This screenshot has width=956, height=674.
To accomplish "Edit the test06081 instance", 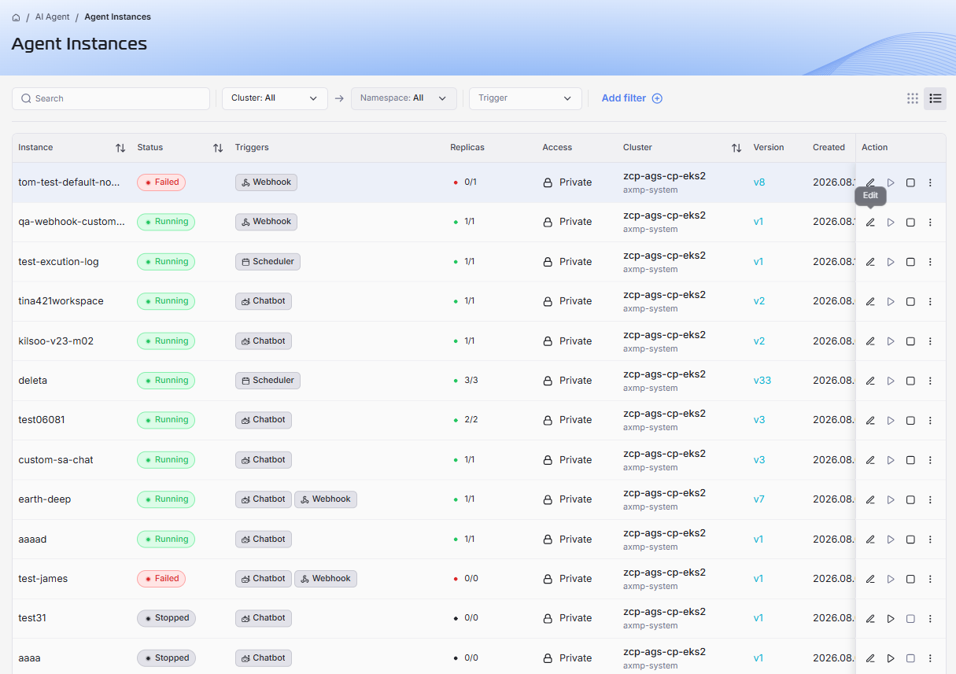I will (870, 421).
